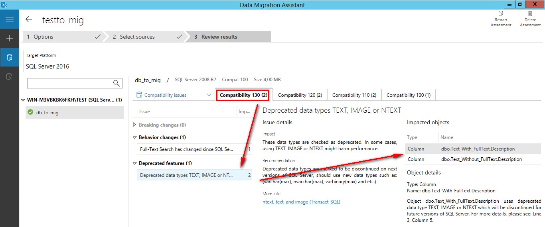This screenshot has width=545, height=227.
Task: Click the green check icon beside db_to_mig
Action: click(30, 112)
